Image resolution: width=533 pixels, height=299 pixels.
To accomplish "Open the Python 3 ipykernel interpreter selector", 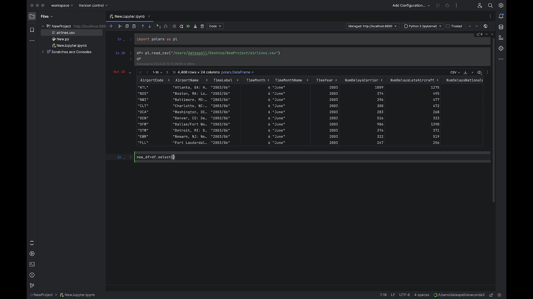I will (422, 26).
